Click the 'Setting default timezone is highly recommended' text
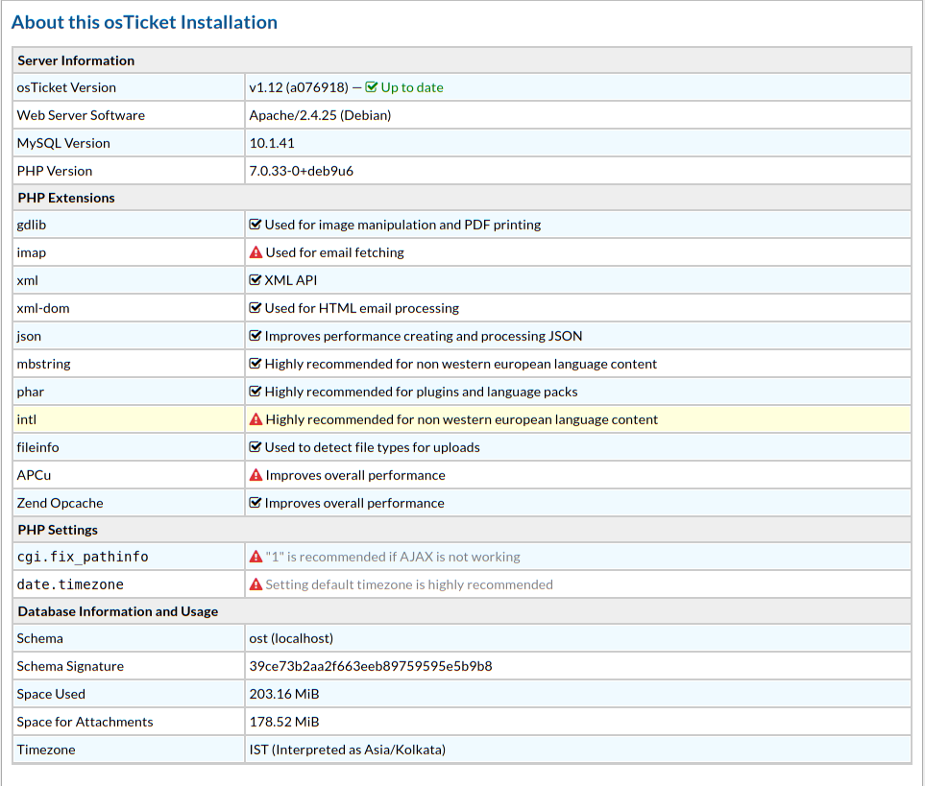 pos(408,584)
